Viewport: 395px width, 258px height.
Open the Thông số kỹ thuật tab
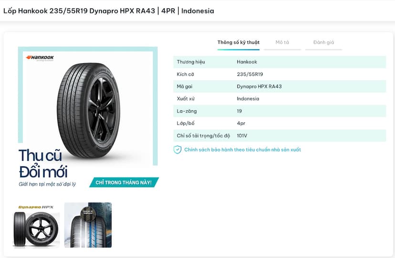[x=239, y=42]
